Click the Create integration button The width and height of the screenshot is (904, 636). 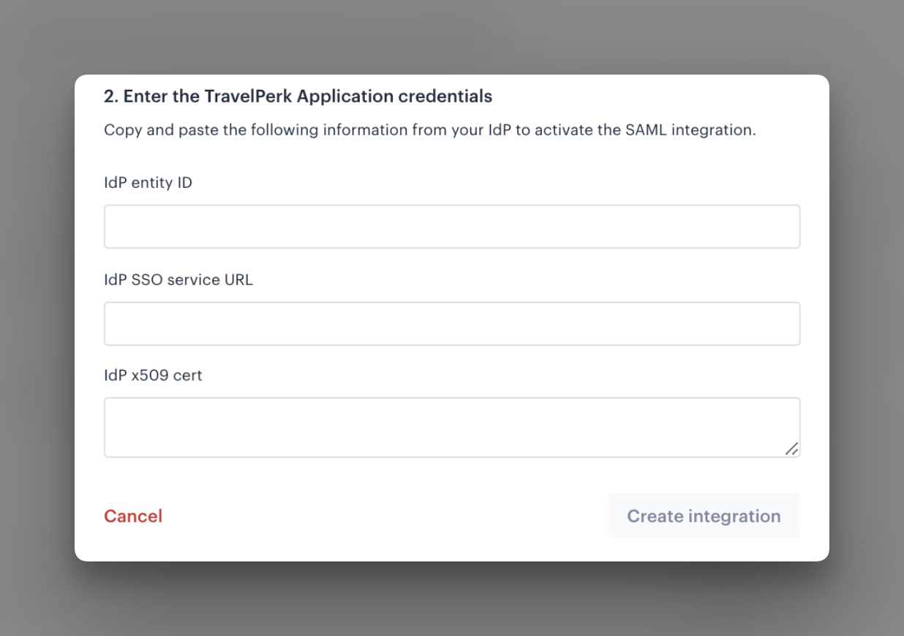pos(704,516)
